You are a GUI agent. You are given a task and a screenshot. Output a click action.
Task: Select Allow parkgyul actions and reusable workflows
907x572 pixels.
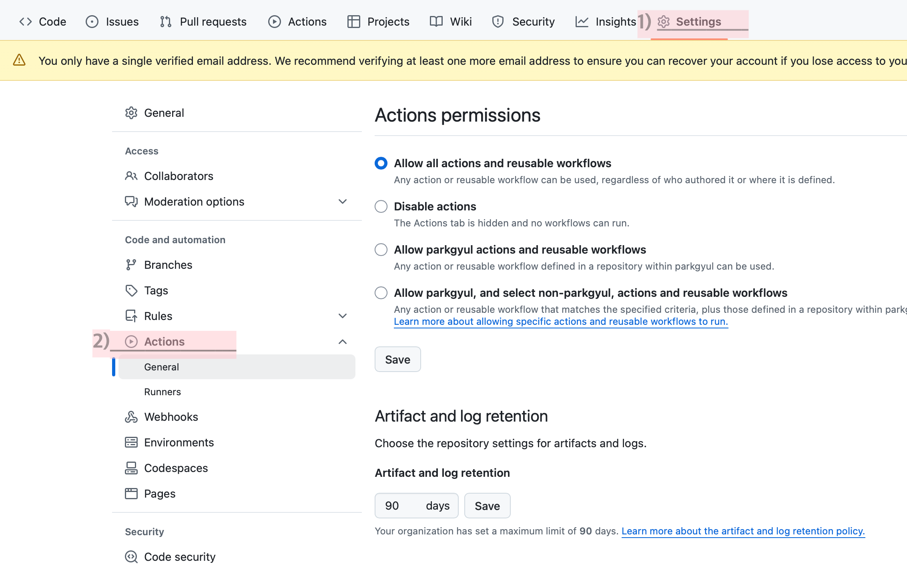click(381, 250)
